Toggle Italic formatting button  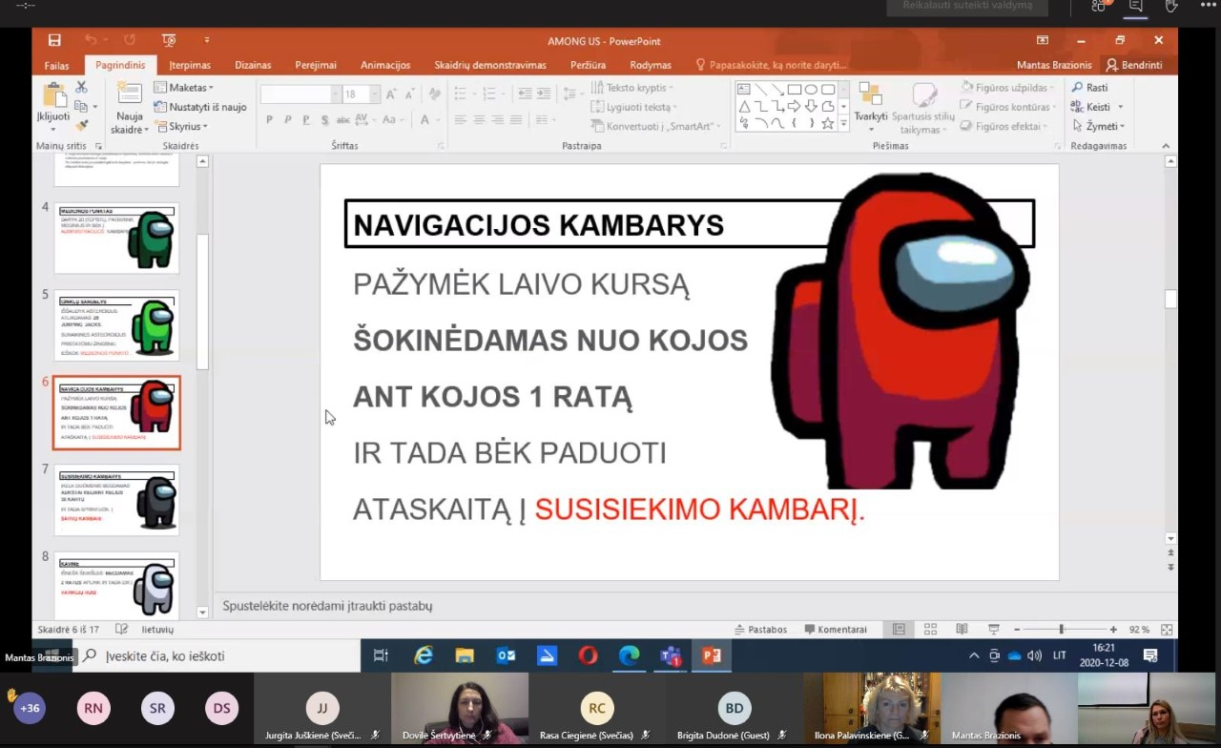[x=287, y=120]
